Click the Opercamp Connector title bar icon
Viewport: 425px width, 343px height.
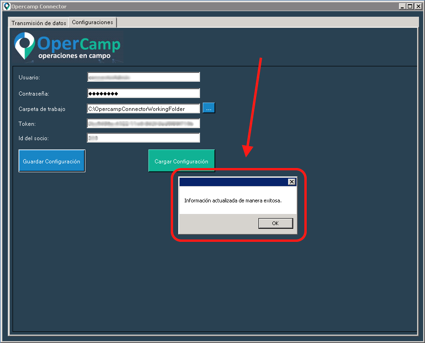click(6, 6)
